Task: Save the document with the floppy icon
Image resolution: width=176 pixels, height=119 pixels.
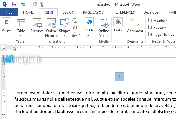Action: click(x=14, y=4)
